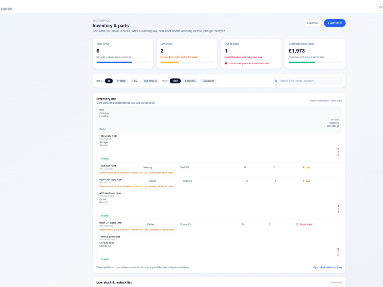Click the Out of stock badge in HDMI row
The image size is (383, 287).
[306, 225]
